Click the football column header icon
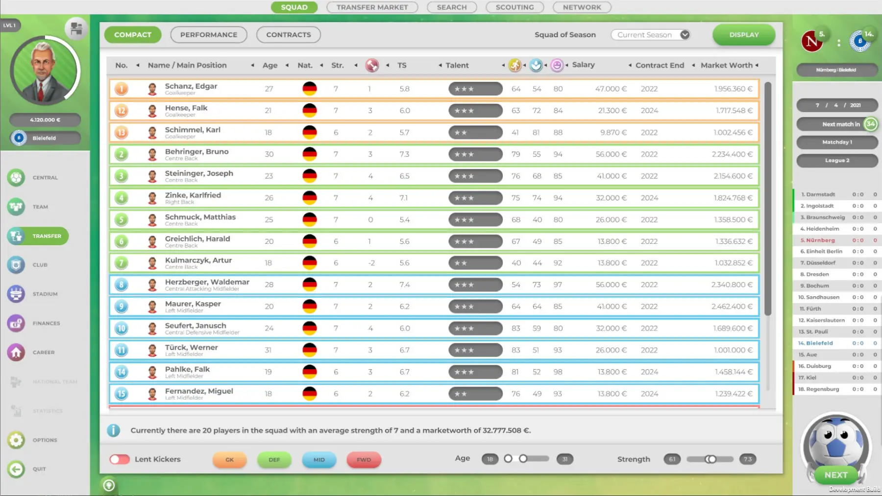The width and height of the screenshot is (882, 496). tap(372, 65)
